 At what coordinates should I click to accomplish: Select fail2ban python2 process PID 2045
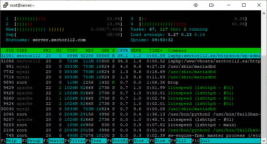click(x=131, y=114)
